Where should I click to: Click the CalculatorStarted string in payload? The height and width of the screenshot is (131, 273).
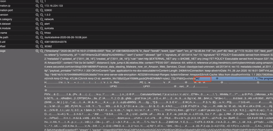coord(151,94)
